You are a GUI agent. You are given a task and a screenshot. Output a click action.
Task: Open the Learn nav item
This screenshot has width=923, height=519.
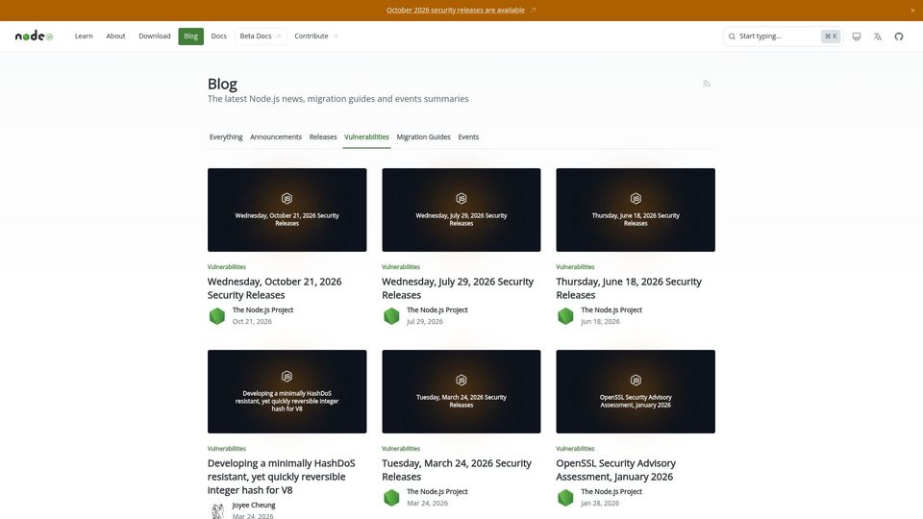(84, 36)
